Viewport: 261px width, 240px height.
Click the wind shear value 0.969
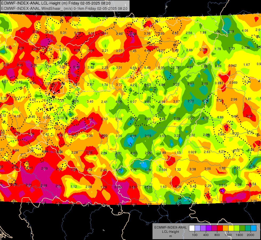point(233,83)
